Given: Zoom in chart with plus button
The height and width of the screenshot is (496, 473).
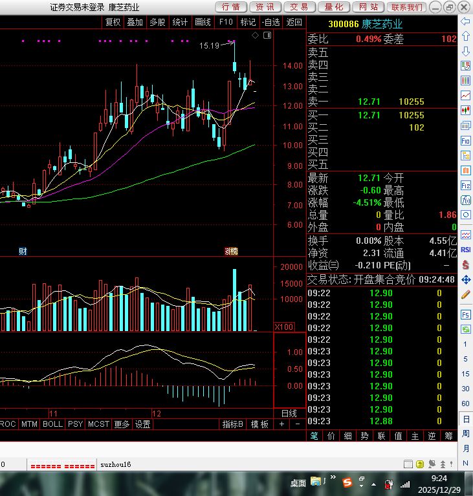Looking at the screenshot, I should 281,424.
